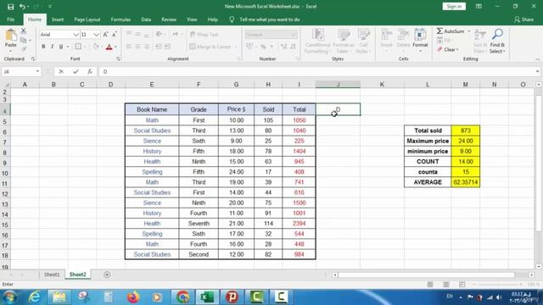
Task: Click the cell containing Maximum price
Action: 428,141
